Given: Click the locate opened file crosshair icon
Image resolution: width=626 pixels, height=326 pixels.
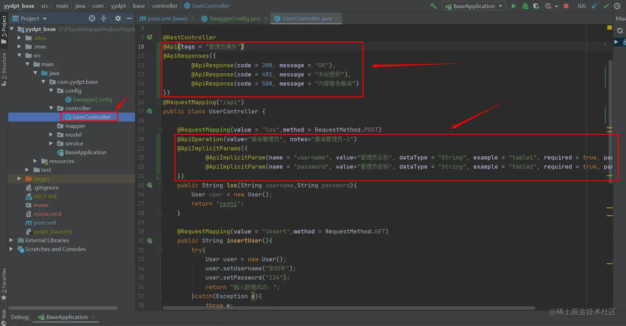Looking at the screenshot, I should [x=92, y=18].
